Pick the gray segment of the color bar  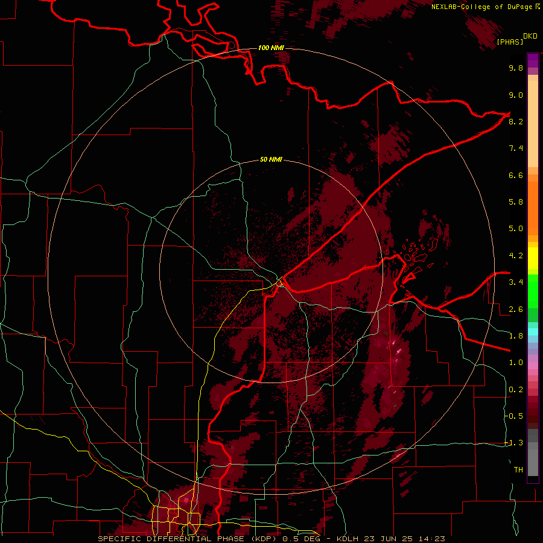click(533, 454)
